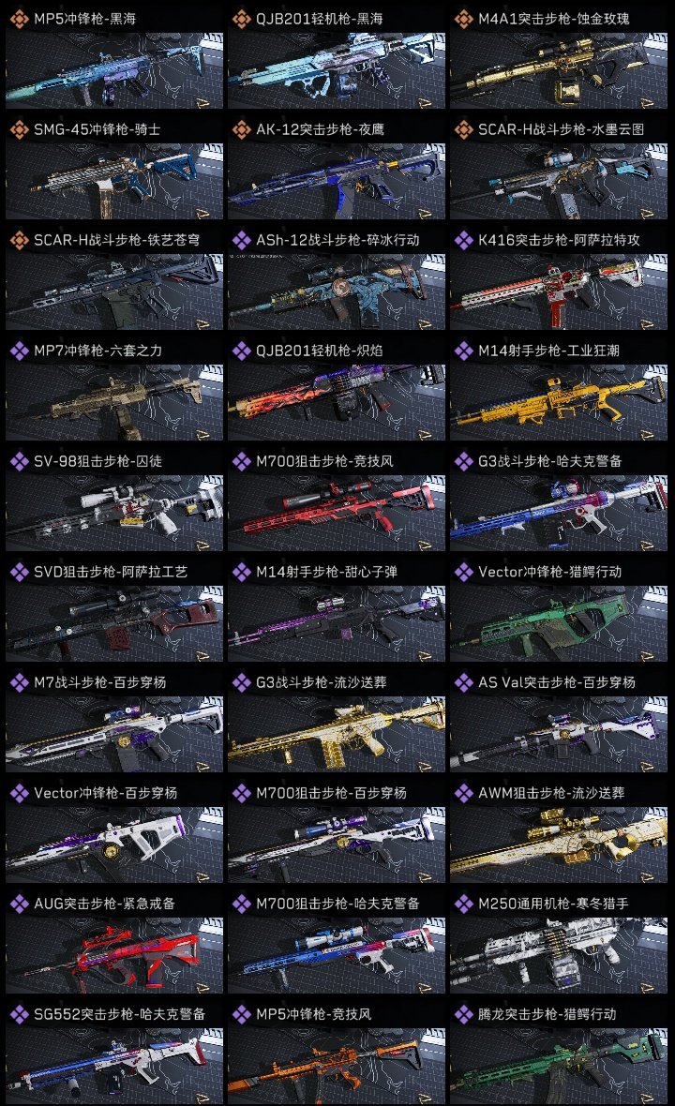675x1106 pixels.
Task: Click the M700狙击步枪-竞技风 title text
Action: coord(324,461)
